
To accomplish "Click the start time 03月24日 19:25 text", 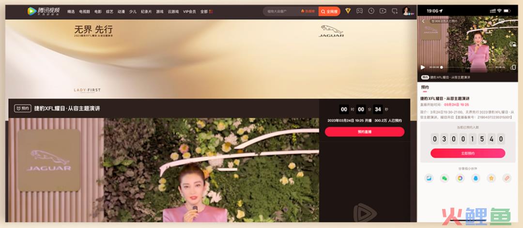I will [456, 105].
